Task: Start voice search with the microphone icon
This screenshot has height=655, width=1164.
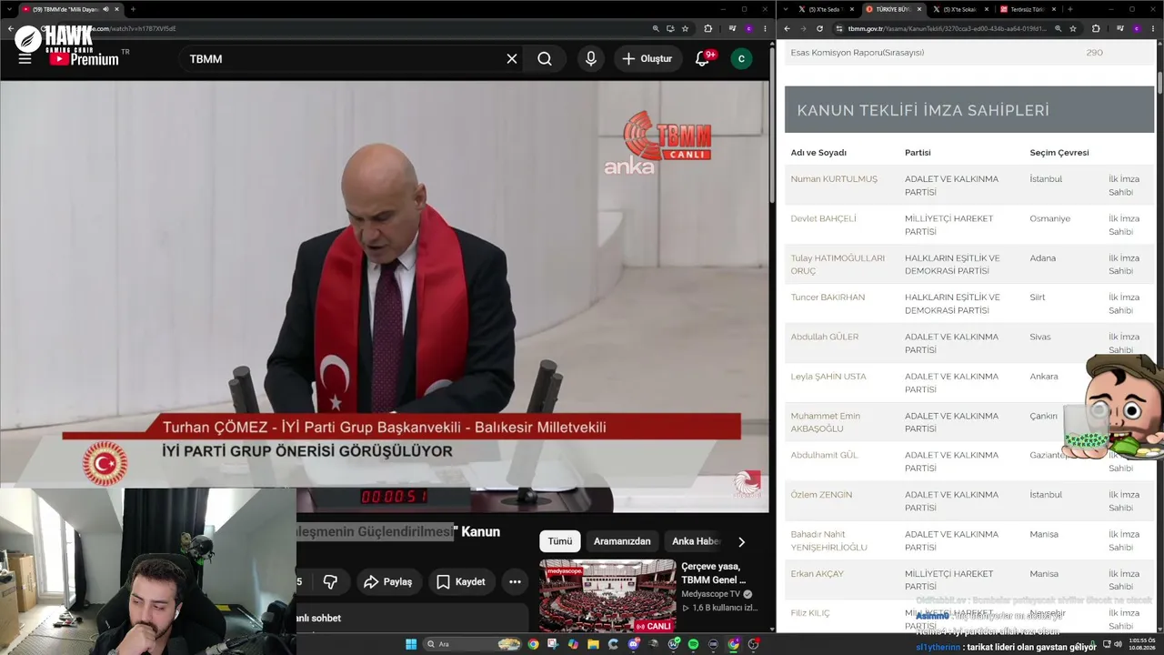Action: click(591, 58)
